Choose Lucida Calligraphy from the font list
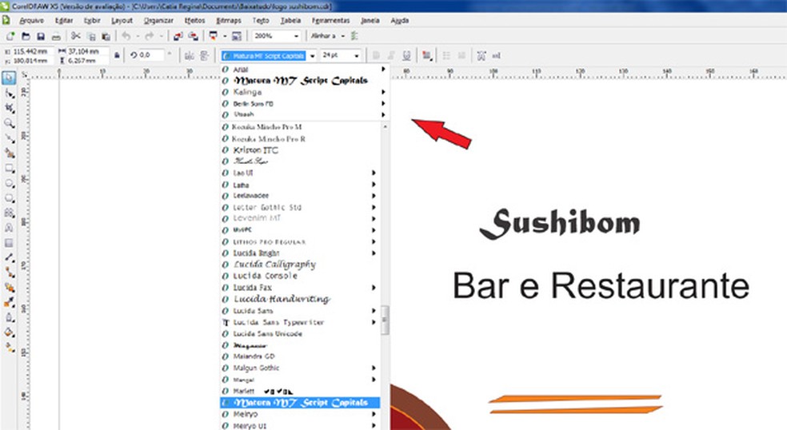Image resolution: width=787 pixels, height=430 pixels. [274, 264]
